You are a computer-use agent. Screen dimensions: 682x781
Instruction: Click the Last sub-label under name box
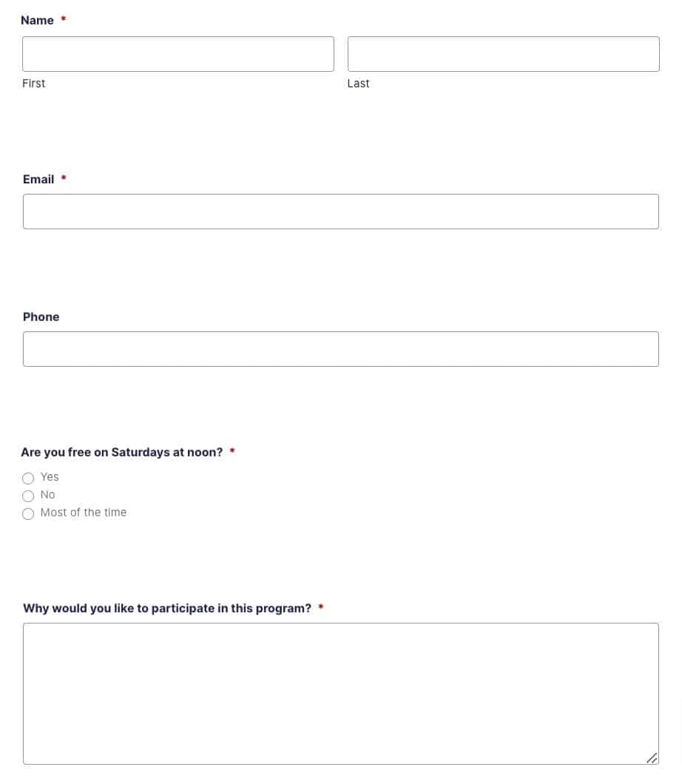358,83
